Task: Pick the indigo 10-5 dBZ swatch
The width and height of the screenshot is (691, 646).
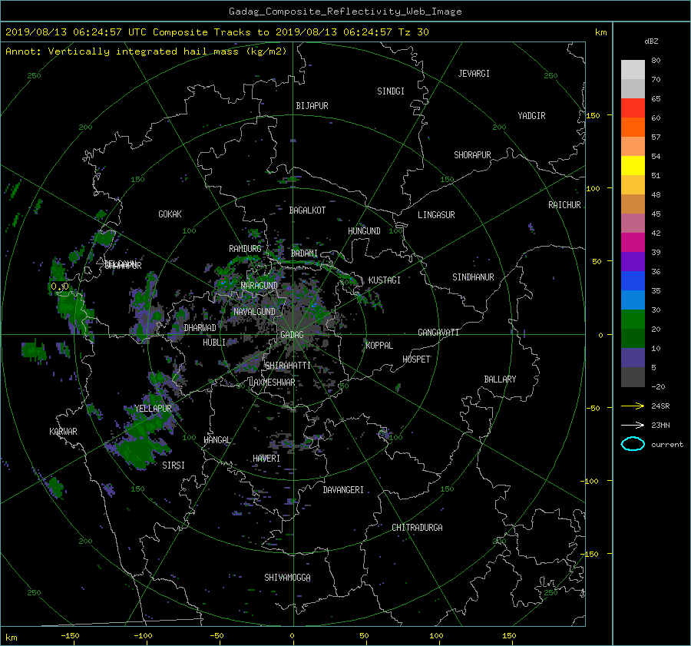Action: point(633,357)
